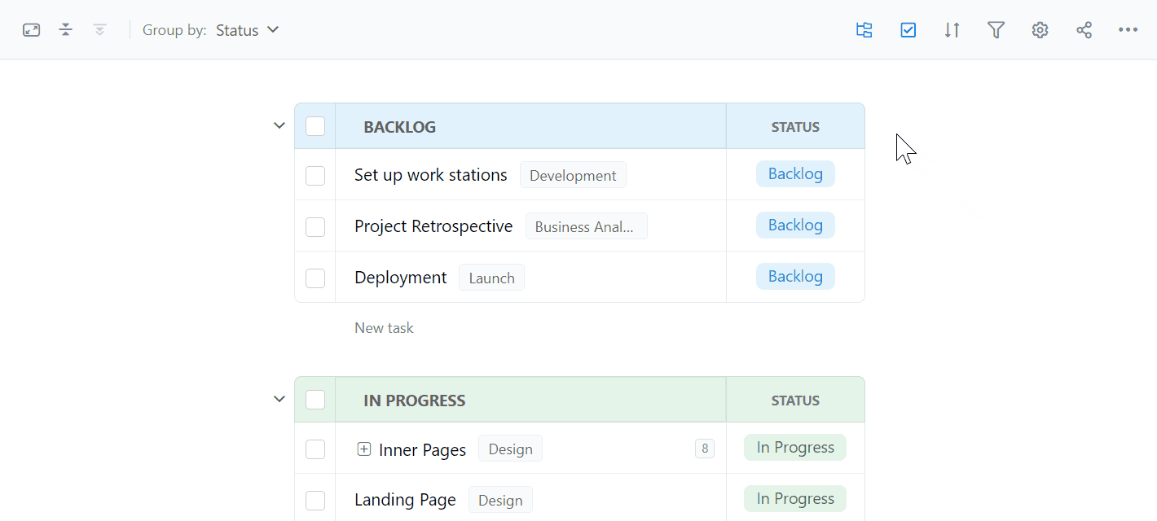Open the view settings gear icon

click(x=1040, y=29)
